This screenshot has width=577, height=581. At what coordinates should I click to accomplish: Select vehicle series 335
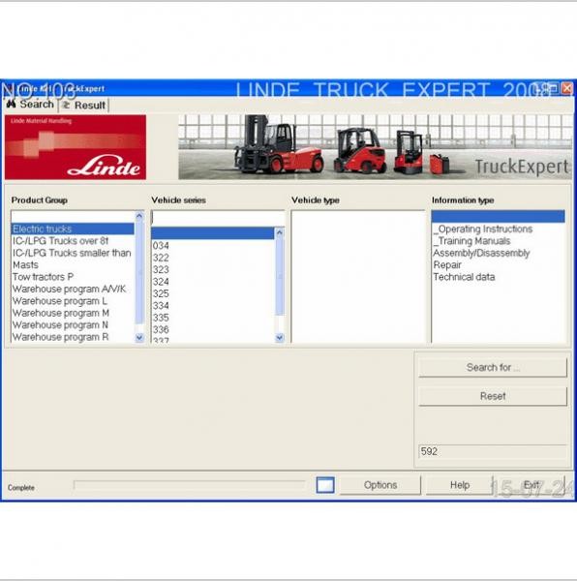(213, 318)
